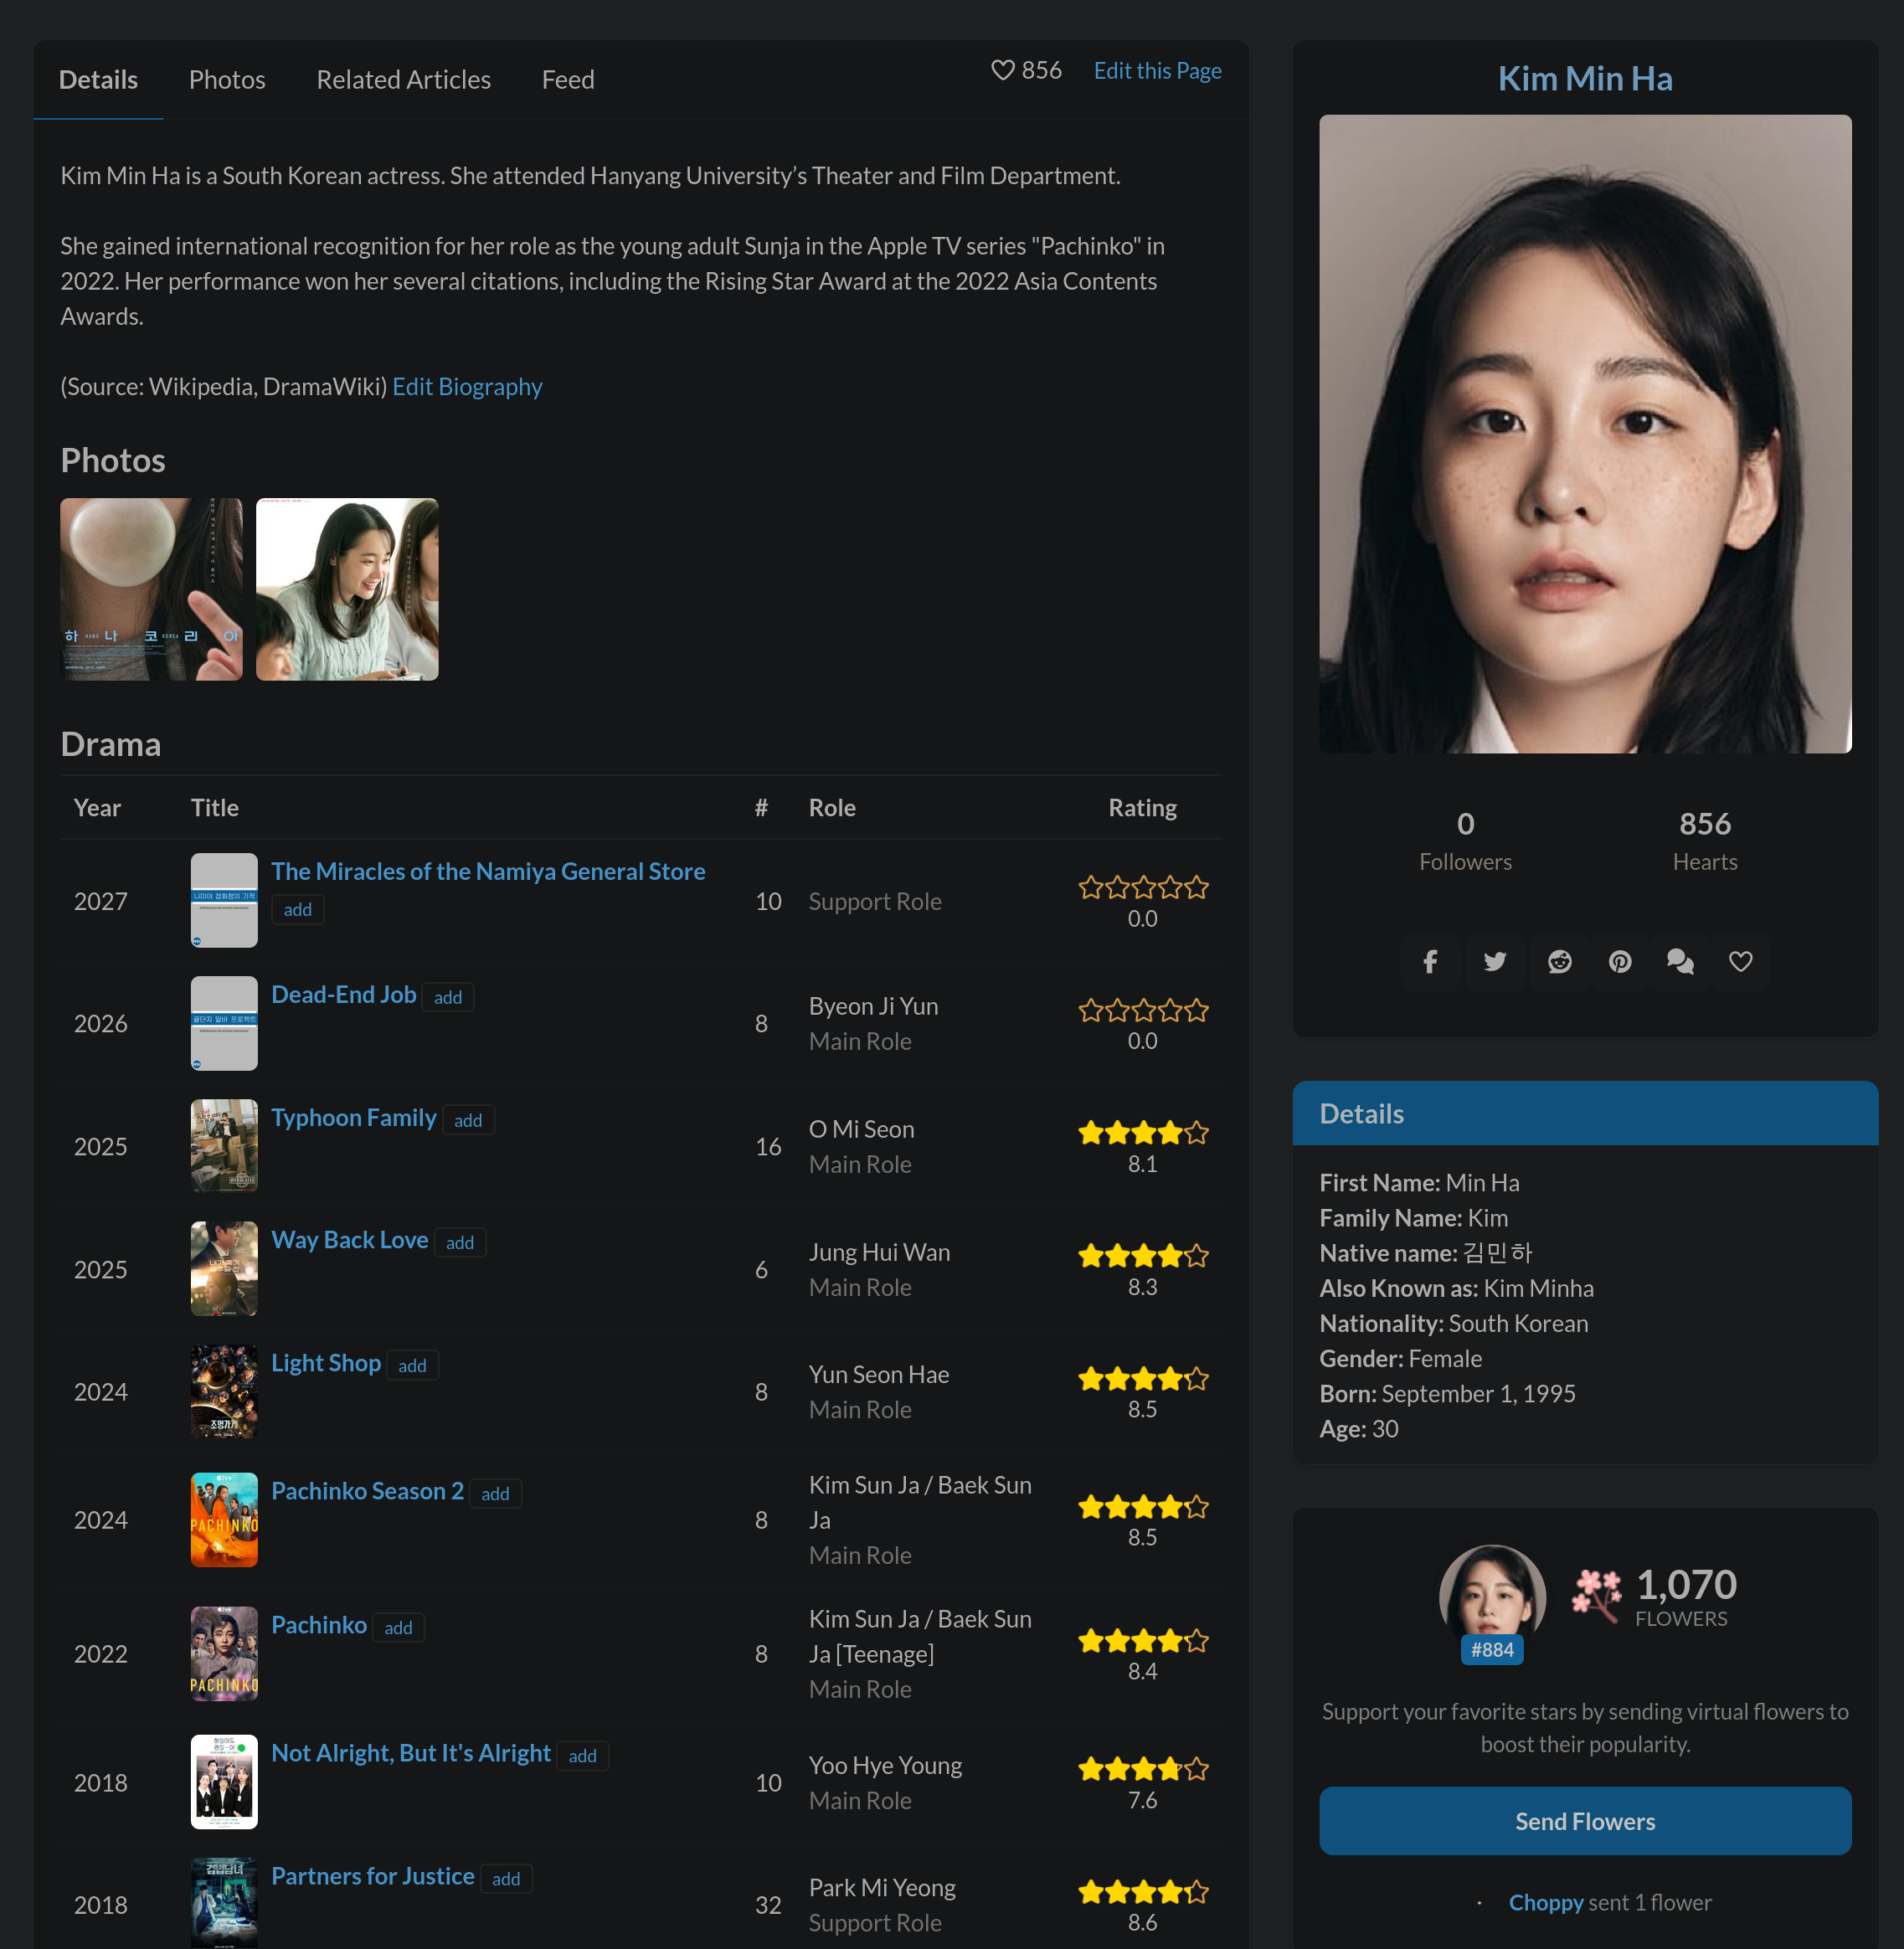Viewport: 1904px width, 1949px height.
Task: Open the Pachinko Season 2 drama page
Action: click(368, 1491)
